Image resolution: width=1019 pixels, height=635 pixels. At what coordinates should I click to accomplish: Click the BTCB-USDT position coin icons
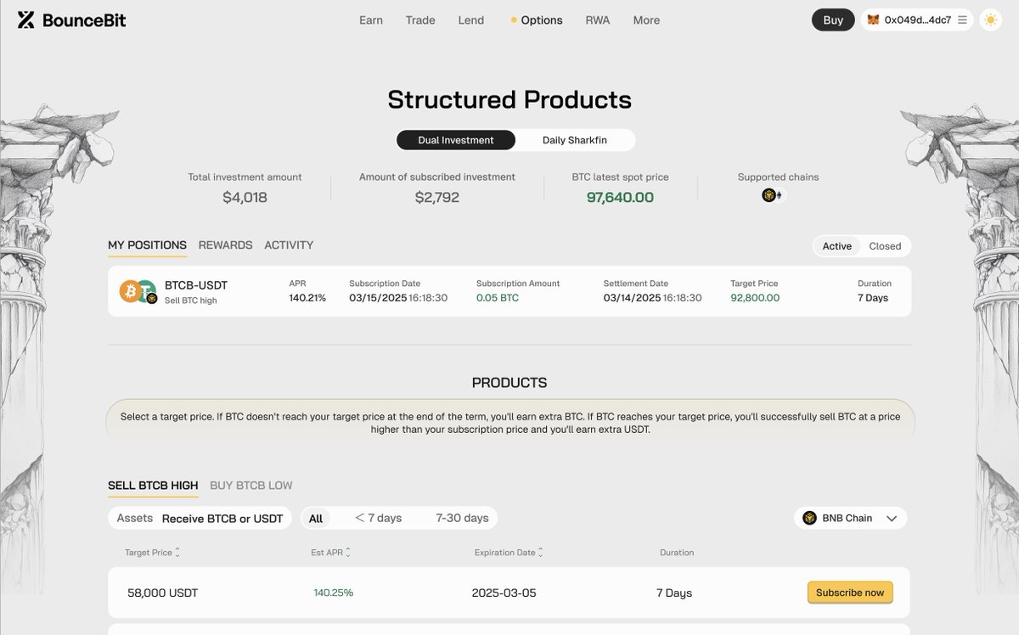point(138,291)
